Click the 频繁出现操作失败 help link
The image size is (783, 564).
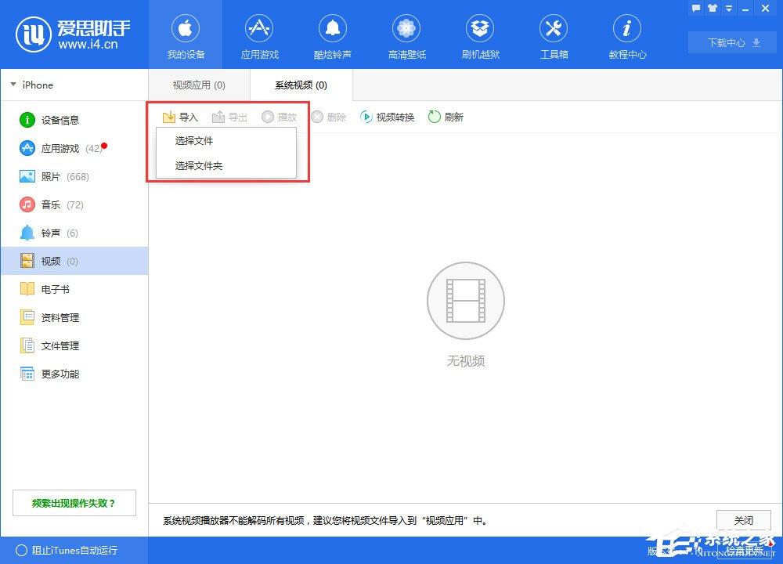74,502
